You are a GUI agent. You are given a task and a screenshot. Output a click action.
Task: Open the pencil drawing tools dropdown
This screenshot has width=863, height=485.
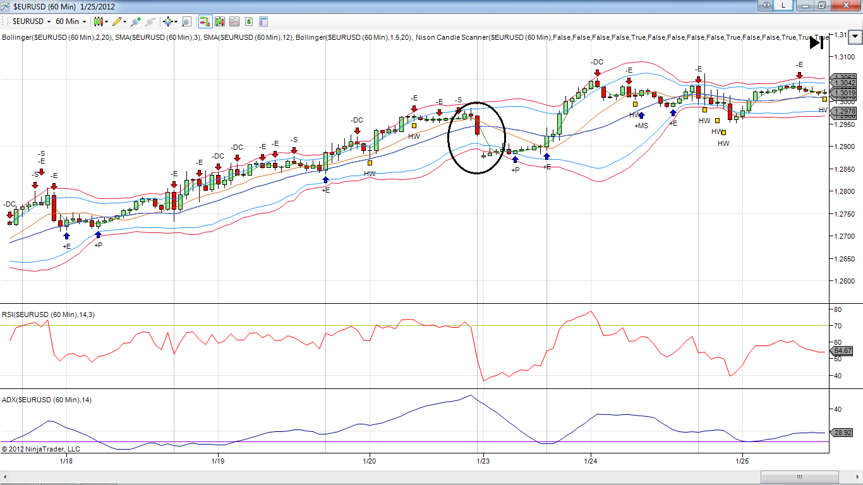click(x=119, y=21)
